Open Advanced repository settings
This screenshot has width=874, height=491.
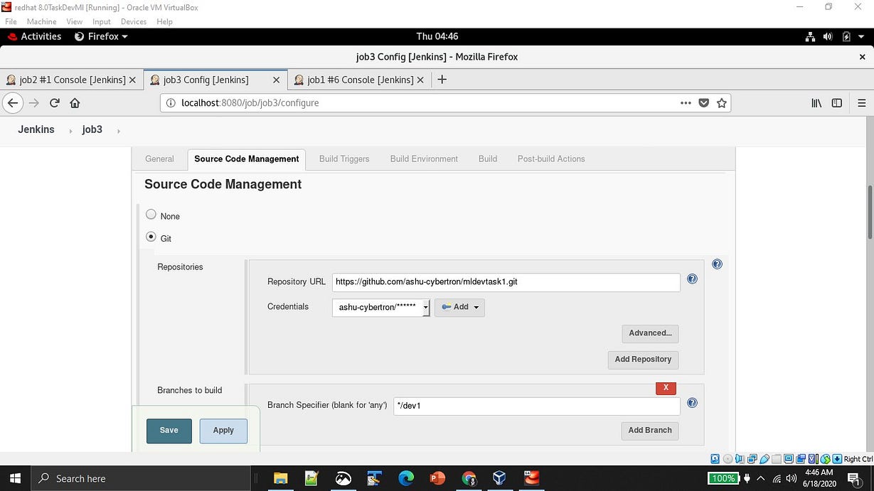[x=650, y=333]
